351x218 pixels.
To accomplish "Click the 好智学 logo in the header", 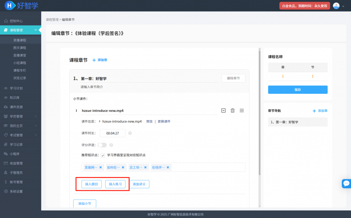I will tap(22, 5).
